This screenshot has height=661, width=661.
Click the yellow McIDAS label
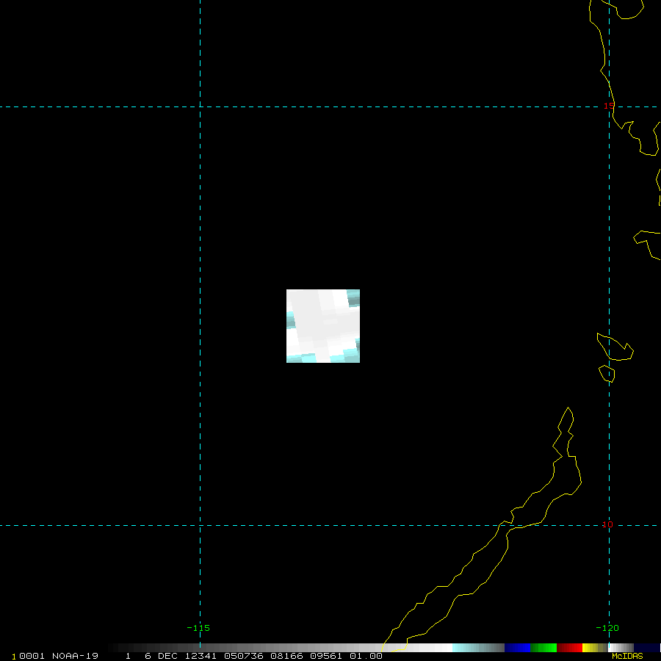(x=626, y=657)
